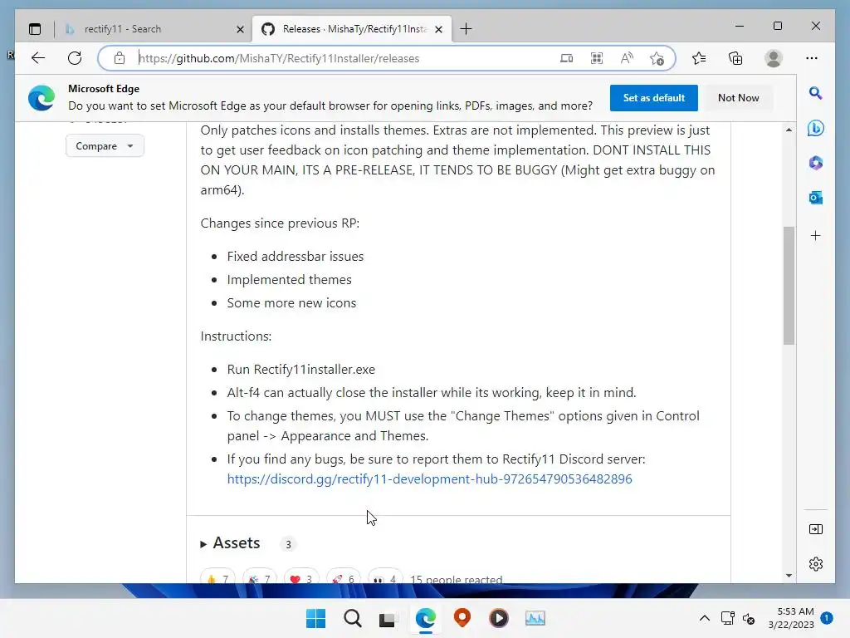The width and height of the screenshot is (850, 638).
Task: Open sidebar settings gear icon
Action: (x=815, y=564)
